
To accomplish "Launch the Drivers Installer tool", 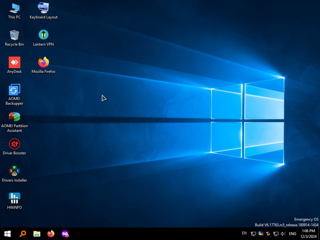I will tap(14, 171).
